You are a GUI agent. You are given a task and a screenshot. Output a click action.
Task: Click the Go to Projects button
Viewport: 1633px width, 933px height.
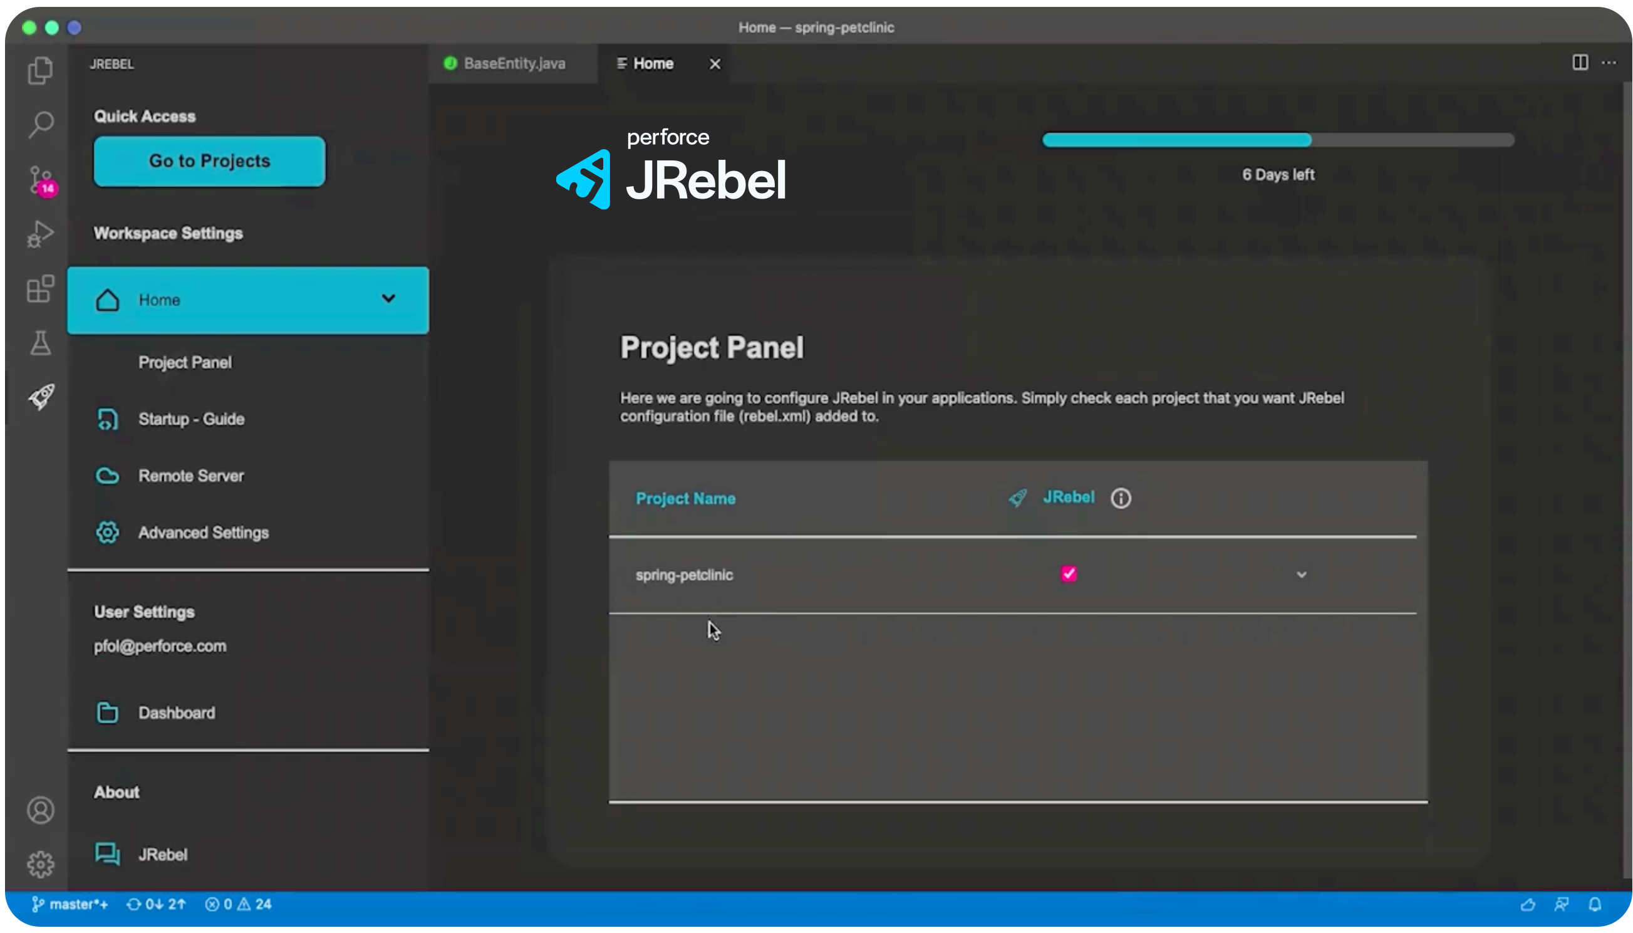(x=209, y=161)
